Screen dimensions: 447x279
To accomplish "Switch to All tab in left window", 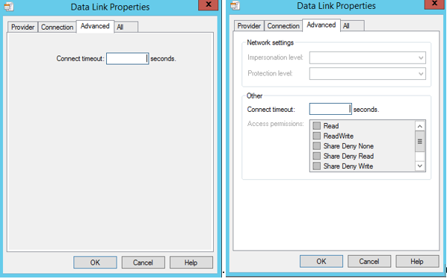I will pos(126,27).
